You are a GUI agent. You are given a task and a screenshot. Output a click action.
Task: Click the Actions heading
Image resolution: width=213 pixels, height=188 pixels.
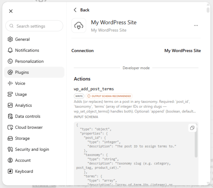(82, 79)
